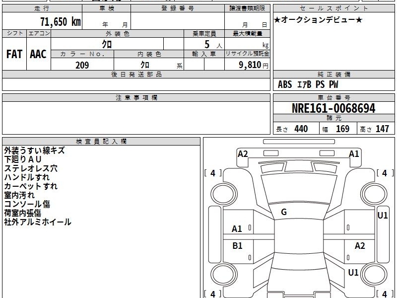Select equipment text ABS エアB PS PW
The height and width of the screenshot is (298, 397).
pyautogui.click(x=308, y=84)
